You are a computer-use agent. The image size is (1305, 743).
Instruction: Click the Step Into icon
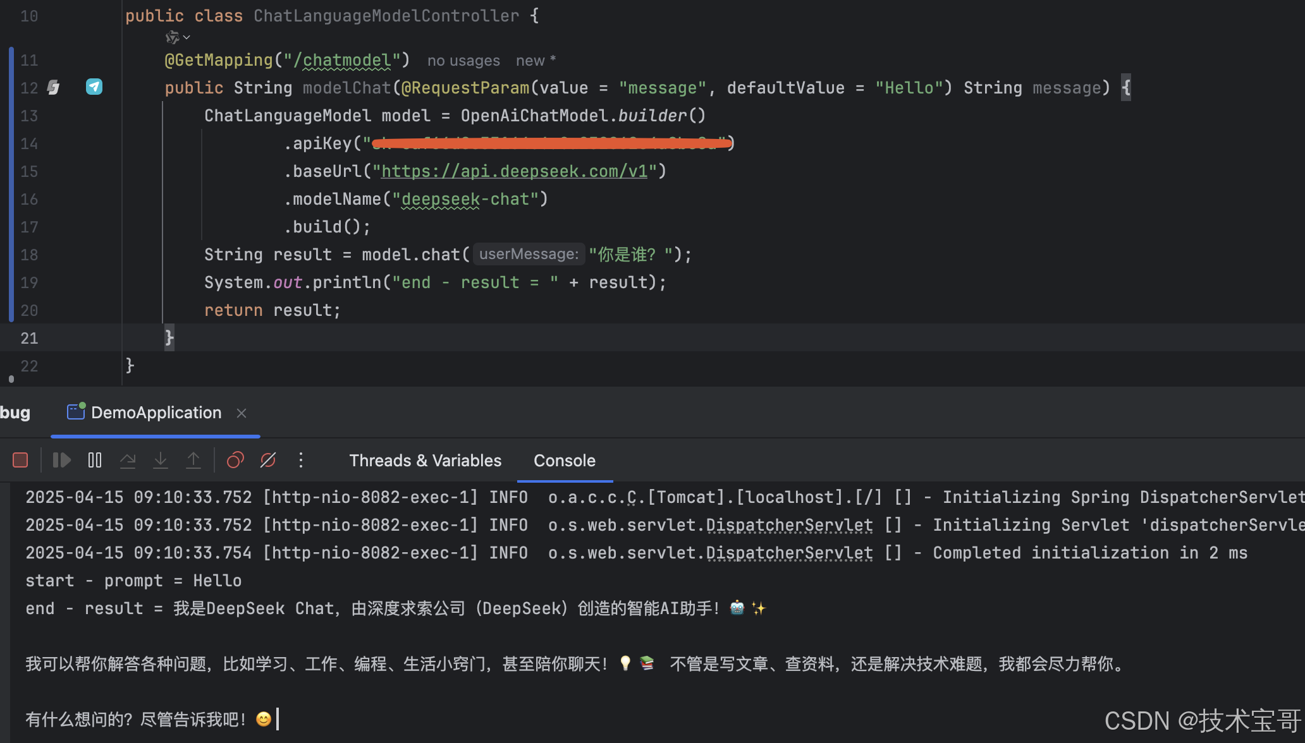tap(161, 460)
